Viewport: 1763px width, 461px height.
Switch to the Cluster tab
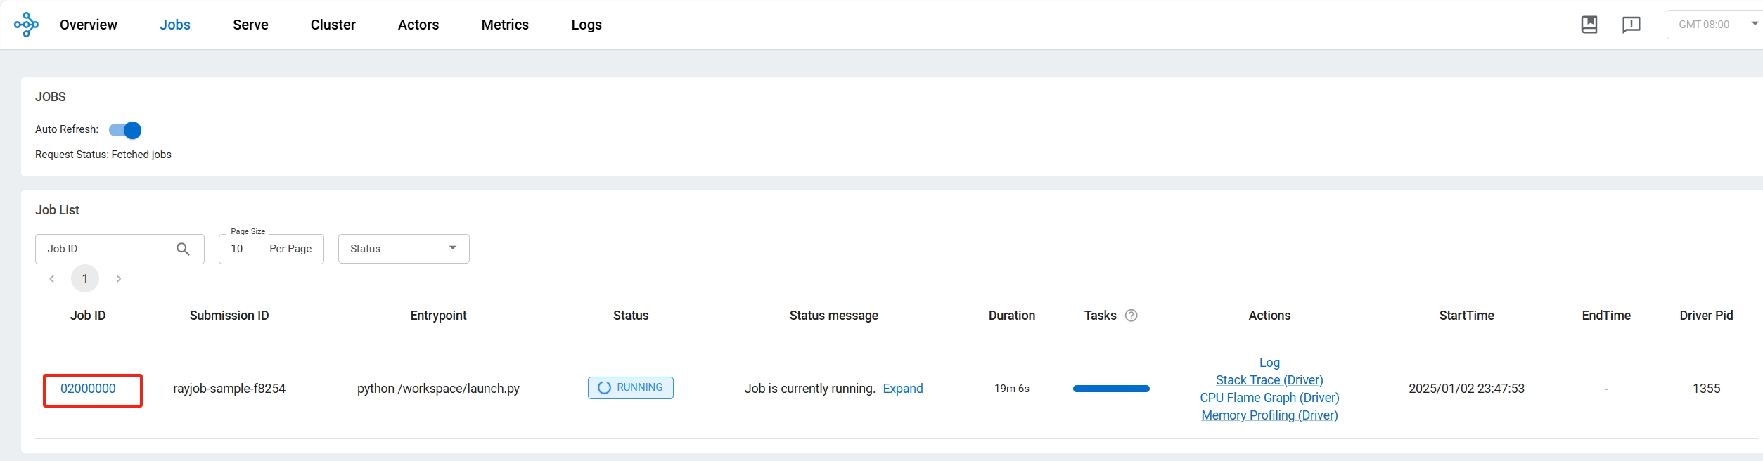(x=333, y=25)
